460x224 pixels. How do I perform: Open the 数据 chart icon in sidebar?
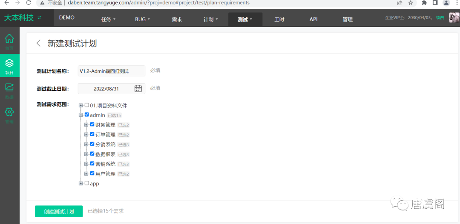tap(10, 87)
